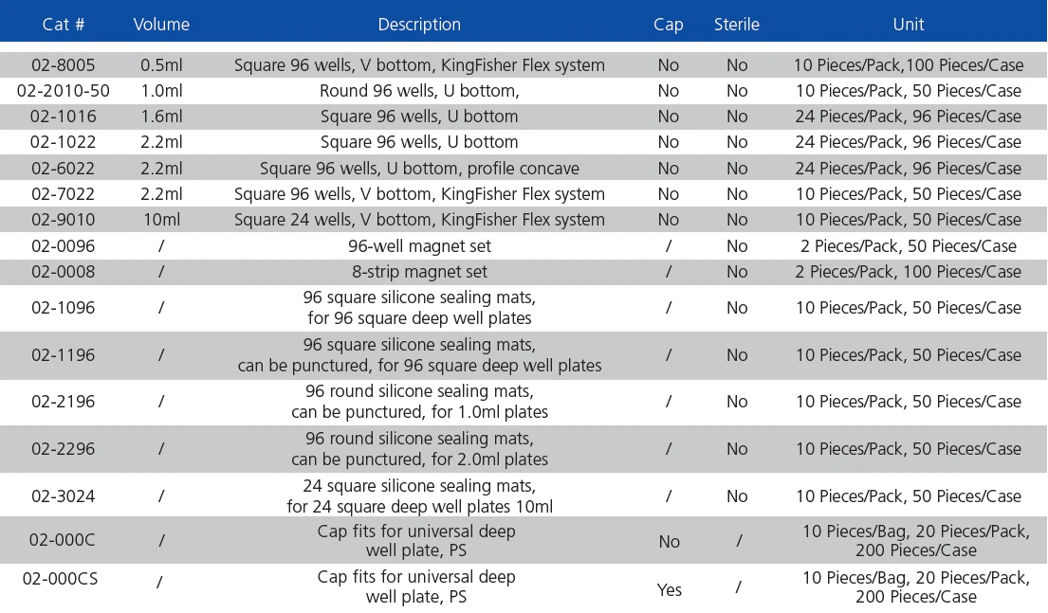
Task: Click the "10ml" volume cell
Action: (161, 220)
